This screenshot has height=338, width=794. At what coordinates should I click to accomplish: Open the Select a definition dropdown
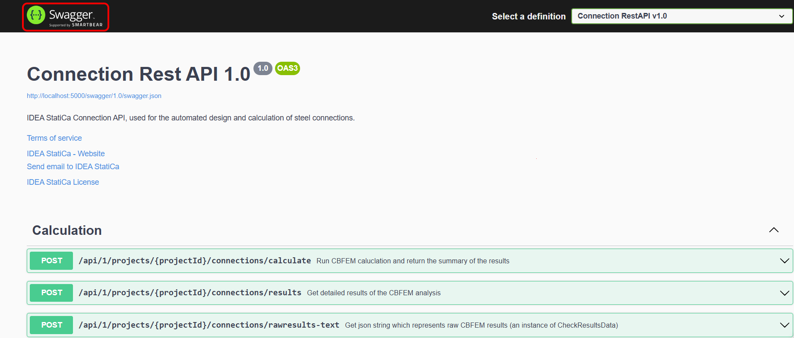[682, 16]
